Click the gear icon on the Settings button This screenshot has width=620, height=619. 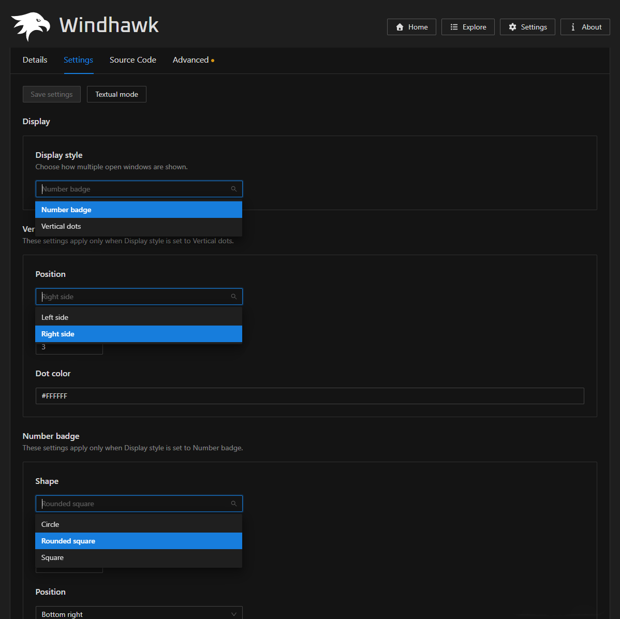pyautogui.click(x=512, y=27)
